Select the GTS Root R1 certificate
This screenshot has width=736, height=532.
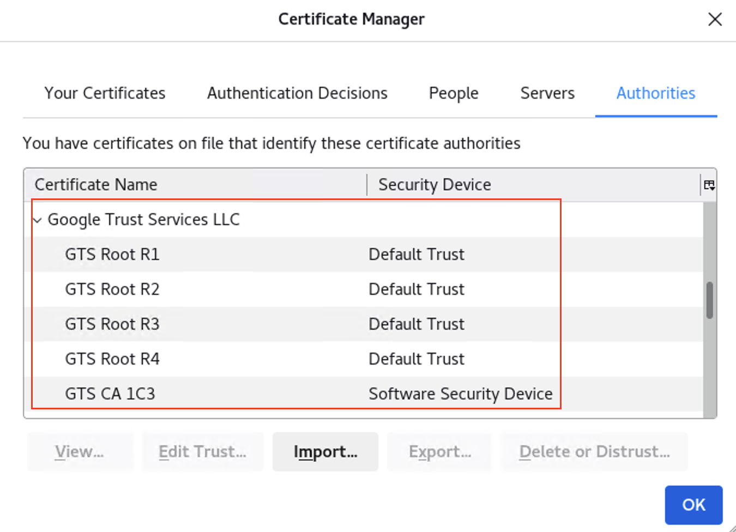(x=112, y=255)
